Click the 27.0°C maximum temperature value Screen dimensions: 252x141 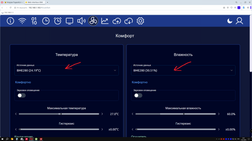click(x=114, y=114)
